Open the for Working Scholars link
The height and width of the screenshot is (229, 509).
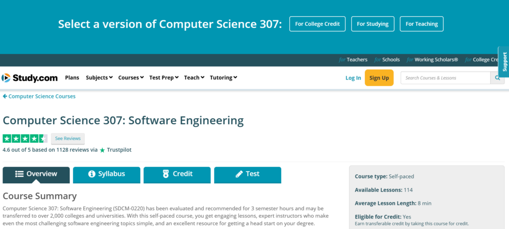pyautogui.click(x=432, y=60)
